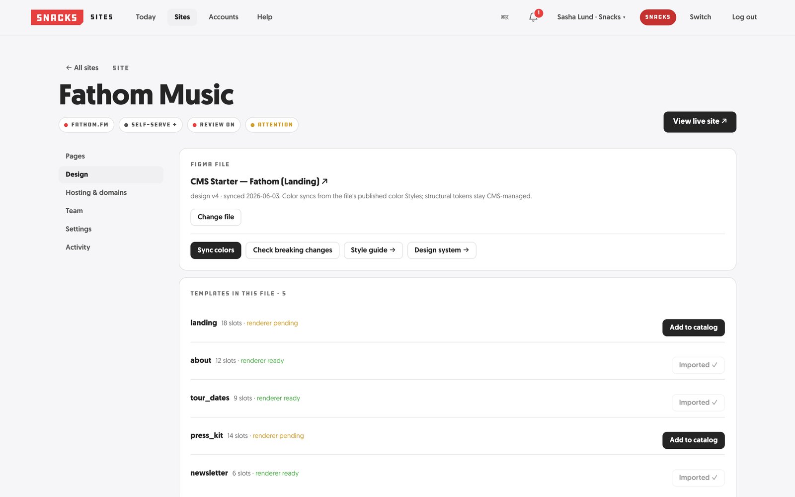Image resolution: width=795 pixels, height=497 pixels.
Task: Open CMS Starter — Fathom (Landing) file link
Action: pos(259,181)
